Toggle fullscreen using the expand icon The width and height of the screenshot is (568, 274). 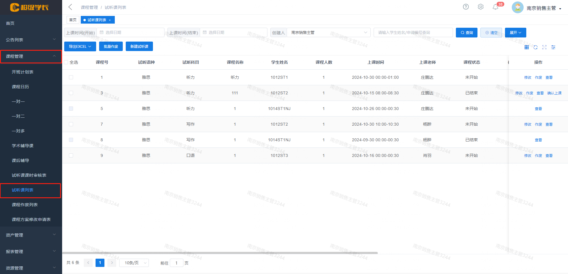click(x=544, y=47)
